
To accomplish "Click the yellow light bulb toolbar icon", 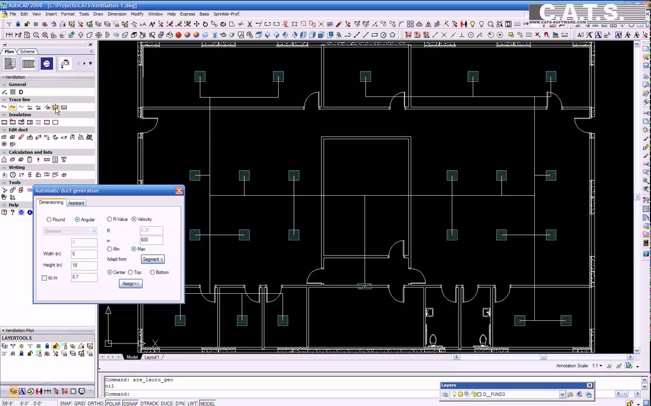I will (473, 24).
